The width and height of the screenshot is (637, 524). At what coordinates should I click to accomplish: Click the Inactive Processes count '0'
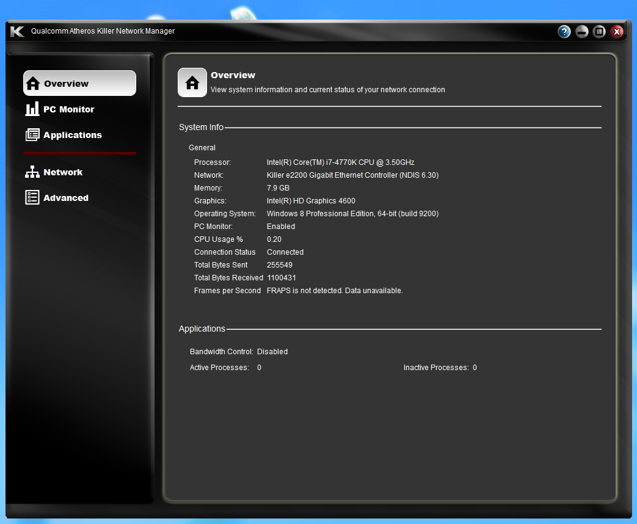(475, 368)
